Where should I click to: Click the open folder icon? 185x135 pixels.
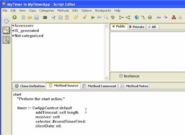tap(30, 17)
